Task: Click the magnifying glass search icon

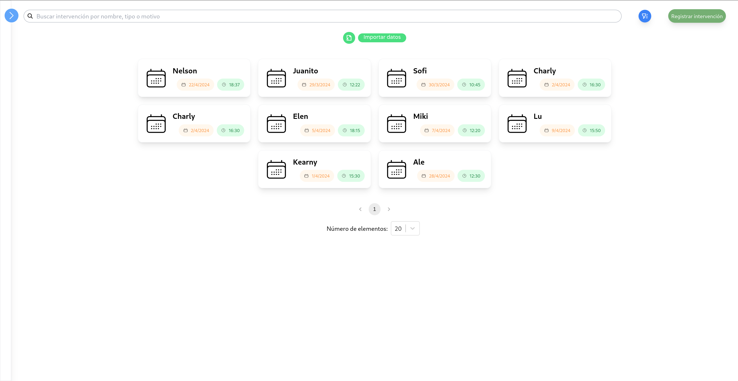Action: pyautogui.click(x=30, y=16)
